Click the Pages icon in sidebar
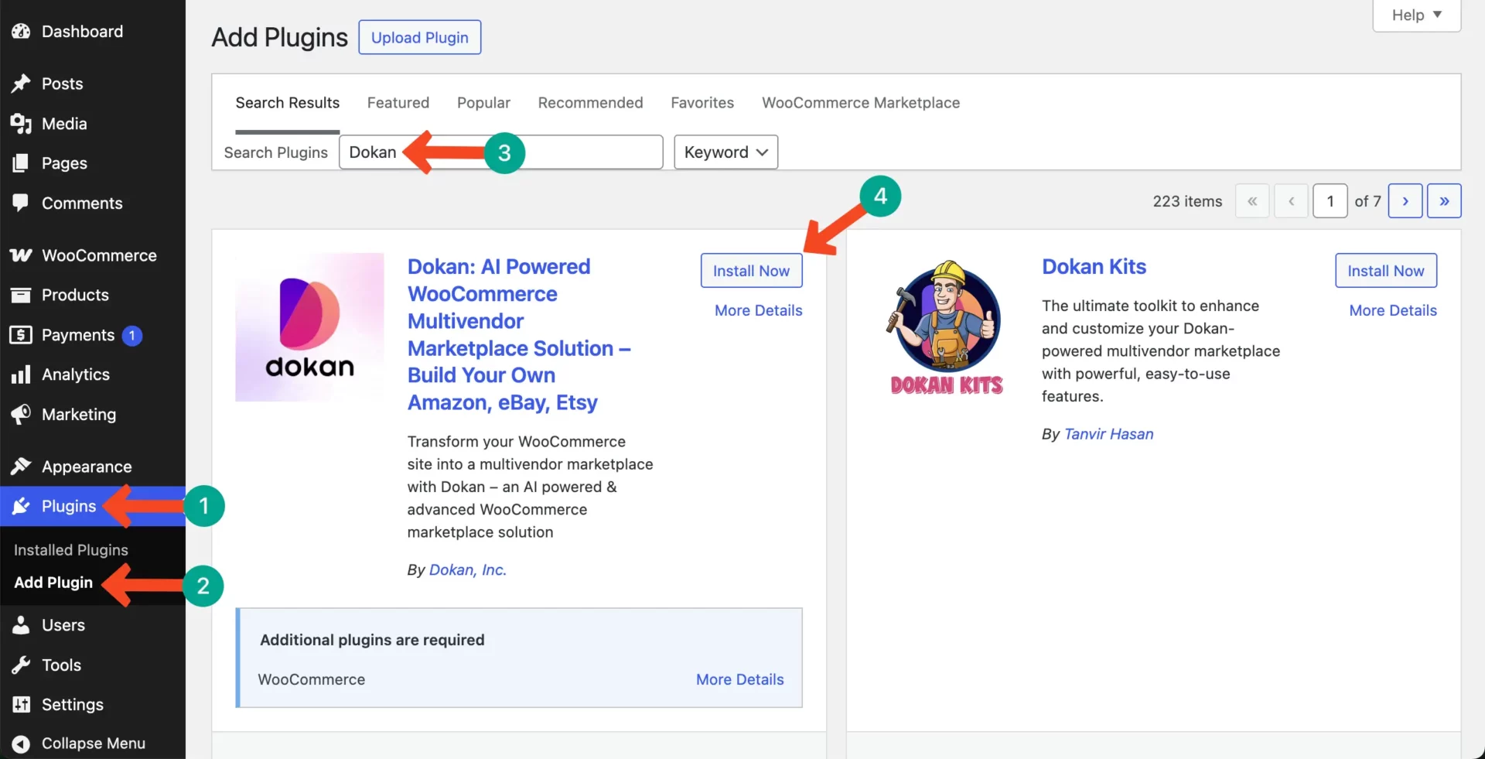The image size is (1485, 759). (x=21, y=163)
